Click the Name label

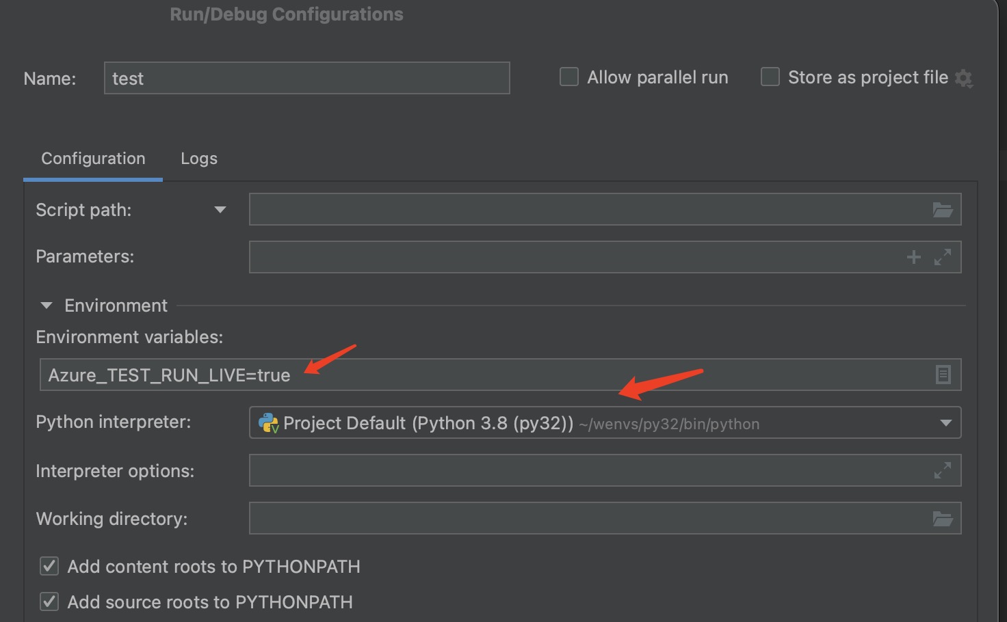point(50,79)
